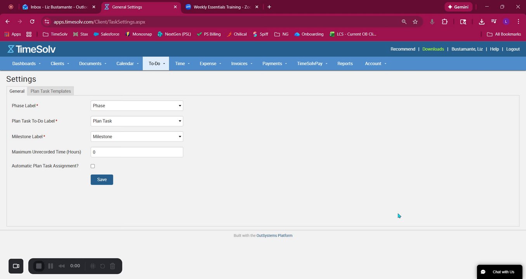Bookmark this page with the star icon

pos(415,22)
